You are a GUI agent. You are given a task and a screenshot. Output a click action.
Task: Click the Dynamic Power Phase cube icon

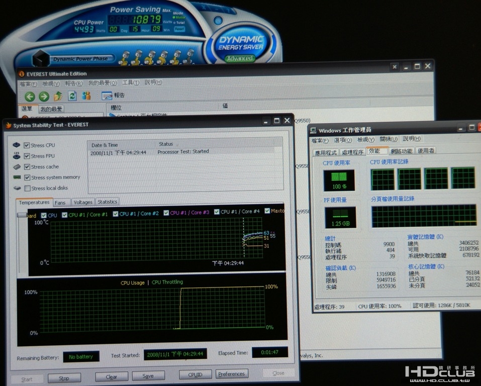click(x=41, y=59)
